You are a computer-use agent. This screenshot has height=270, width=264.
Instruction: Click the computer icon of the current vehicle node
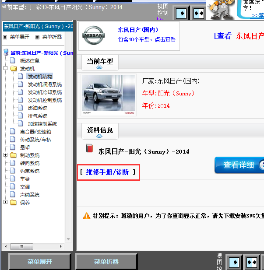pyautogui.click(x=6, y=53)
